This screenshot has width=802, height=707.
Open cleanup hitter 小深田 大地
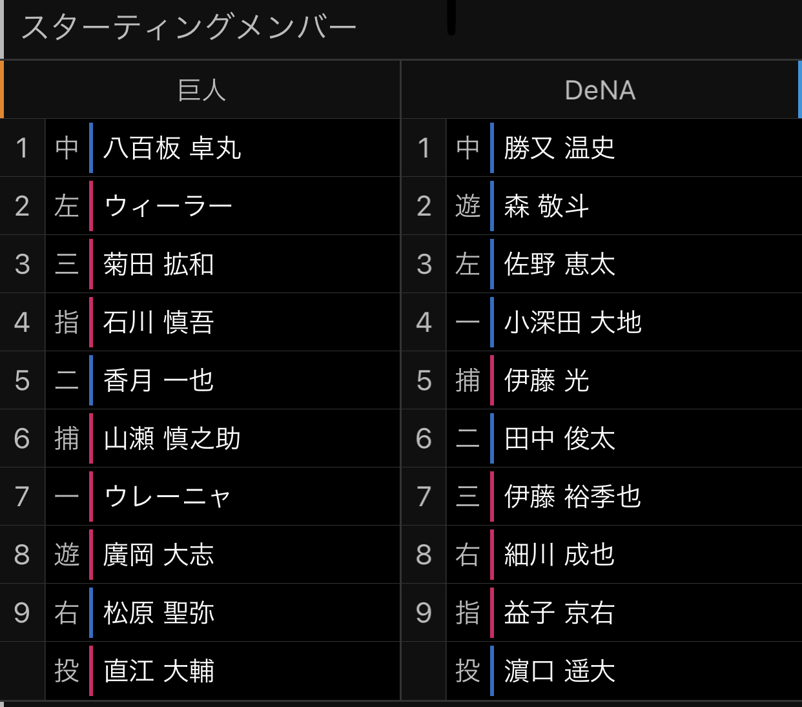click(573, 322)
